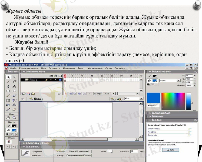
Task: Open the R value slider arrow
Action: point(195,76)
